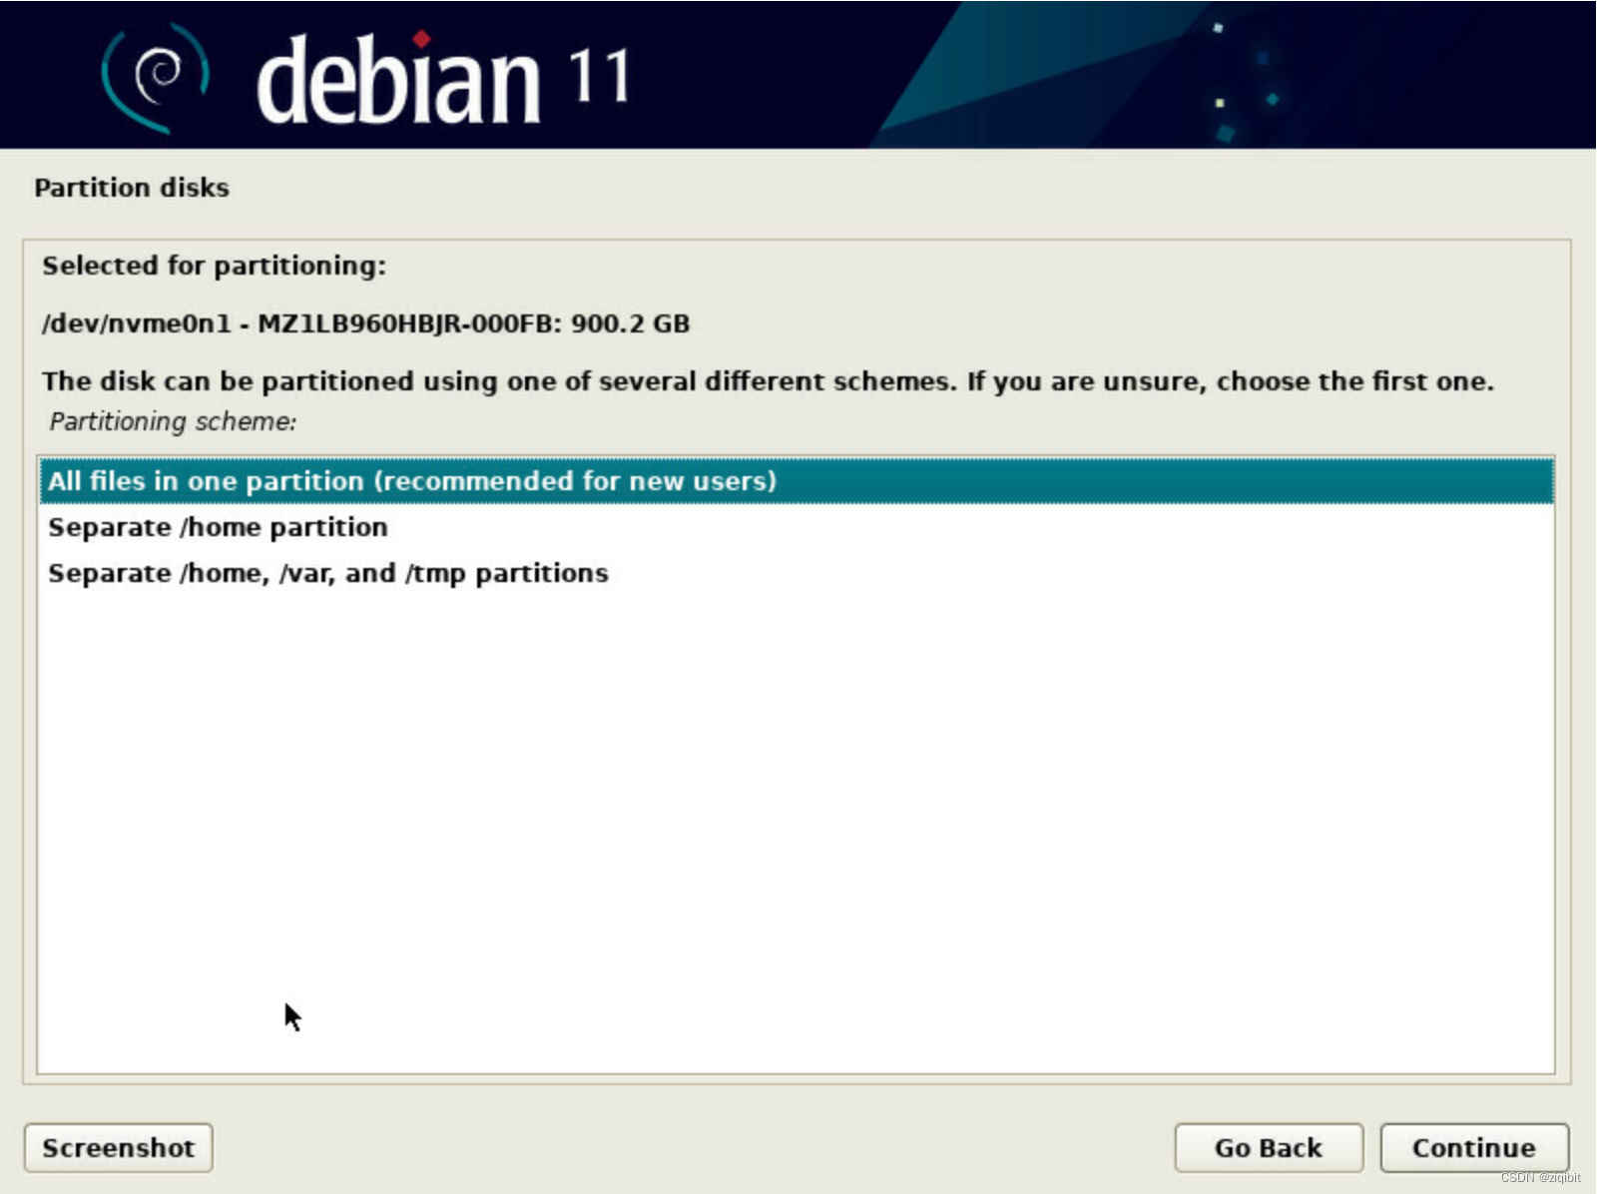Screen dimensions: 1597x1194
Task: Pick 'Separate /home, /var, and /tmp partitions'
Action: tap(796, 573)
